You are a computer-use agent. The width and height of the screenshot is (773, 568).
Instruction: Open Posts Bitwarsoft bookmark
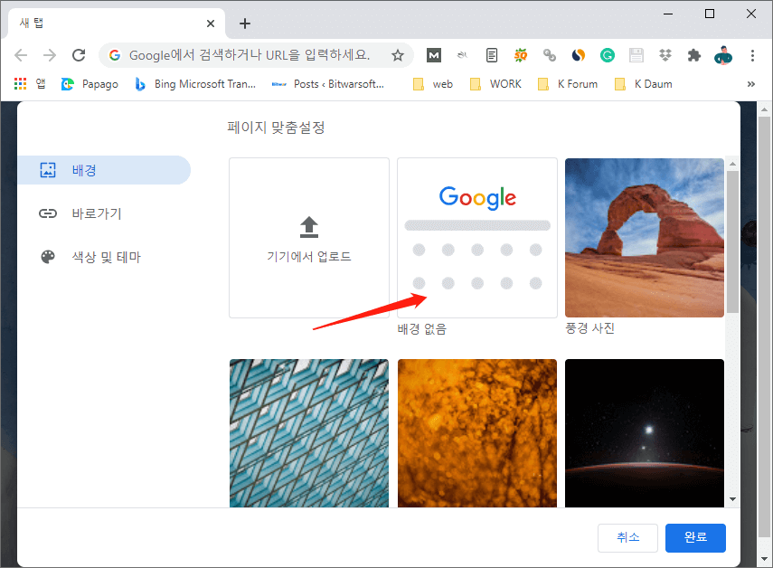click(328, 84)
